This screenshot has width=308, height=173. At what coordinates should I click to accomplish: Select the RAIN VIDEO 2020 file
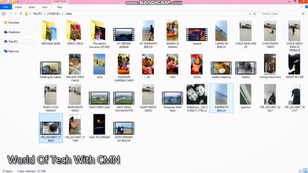[x=100, y=100]
